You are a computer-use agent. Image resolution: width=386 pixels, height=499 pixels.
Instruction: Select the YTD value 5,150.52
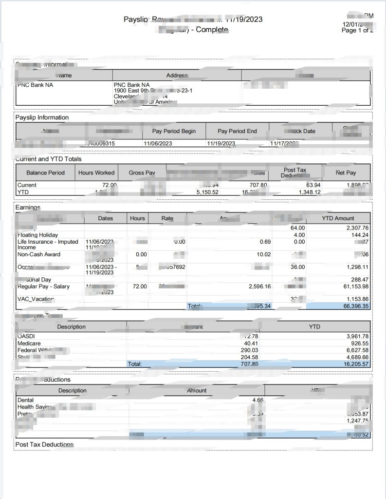(207, 192)
